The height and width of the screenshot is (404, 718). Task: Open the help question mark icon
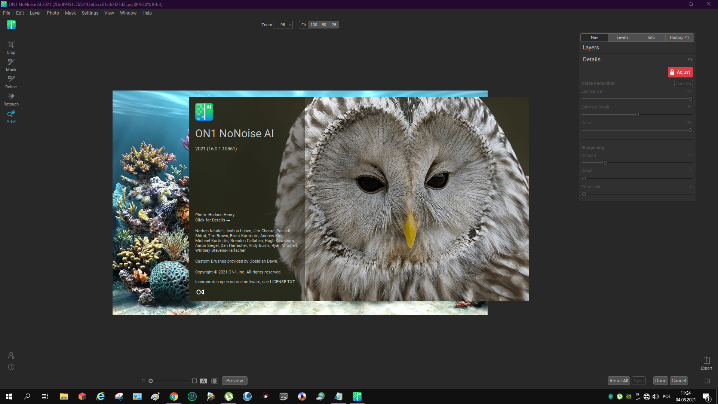(x=11, y=367)
